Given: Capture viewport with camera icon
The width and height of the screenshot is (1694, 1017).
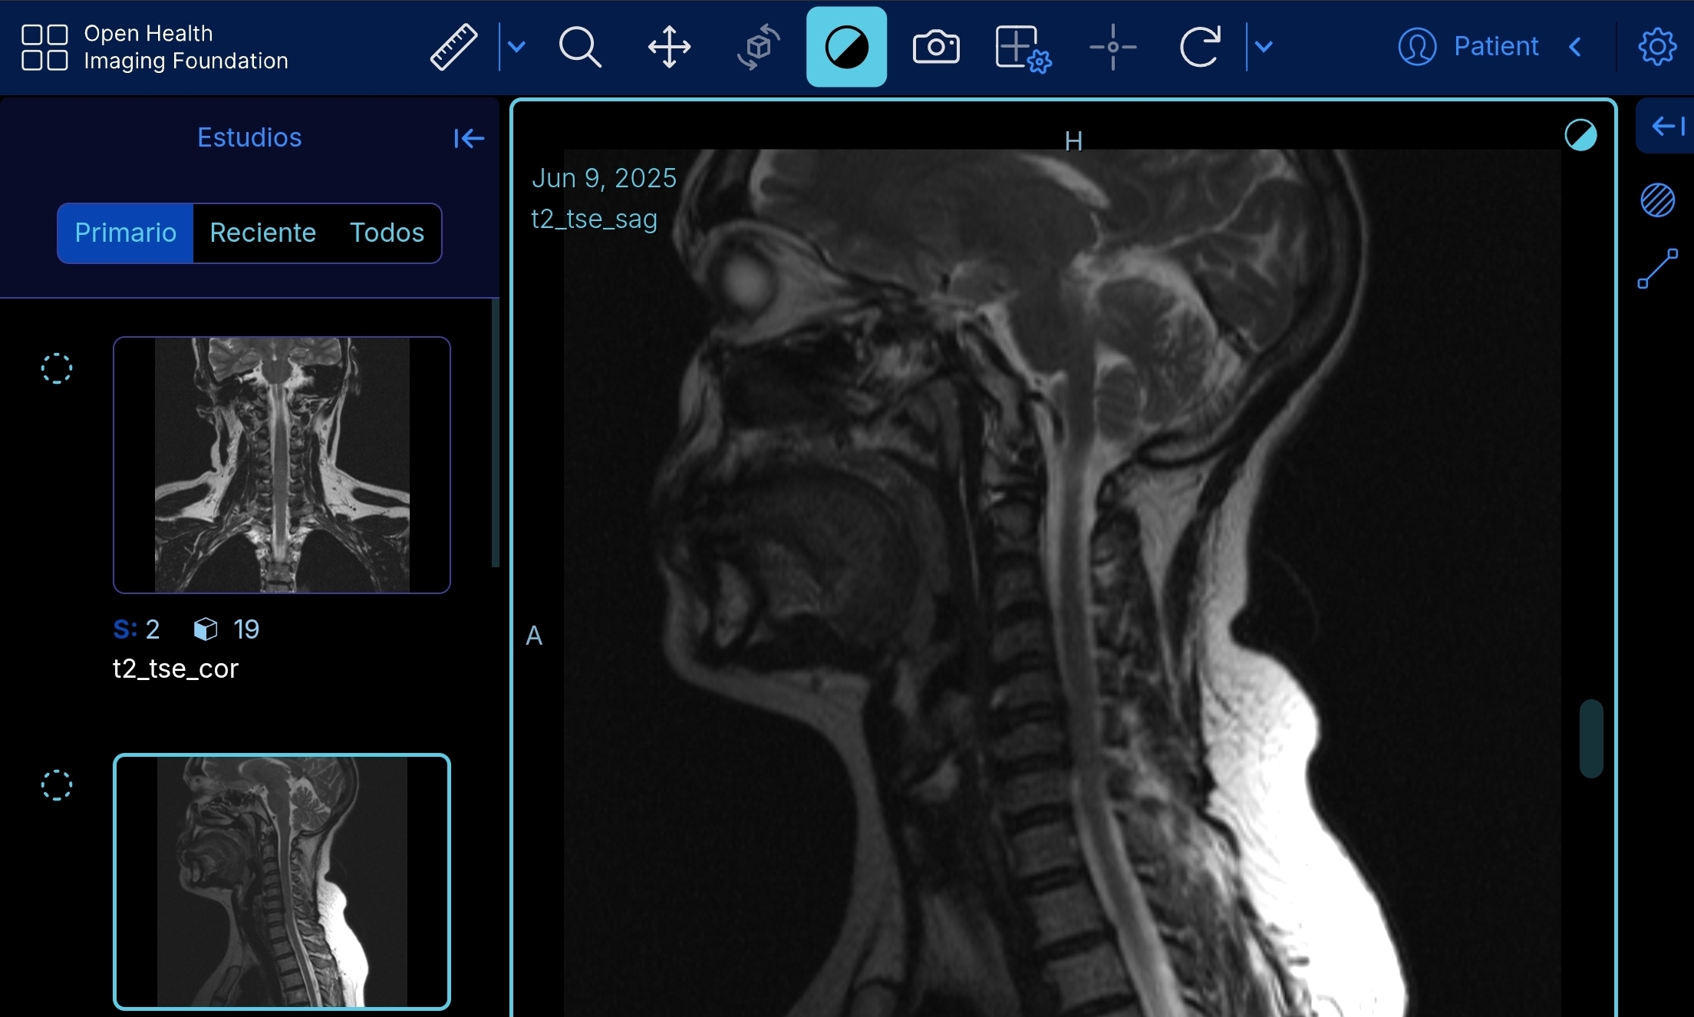Looking at the screenshot, I should 935,47.
